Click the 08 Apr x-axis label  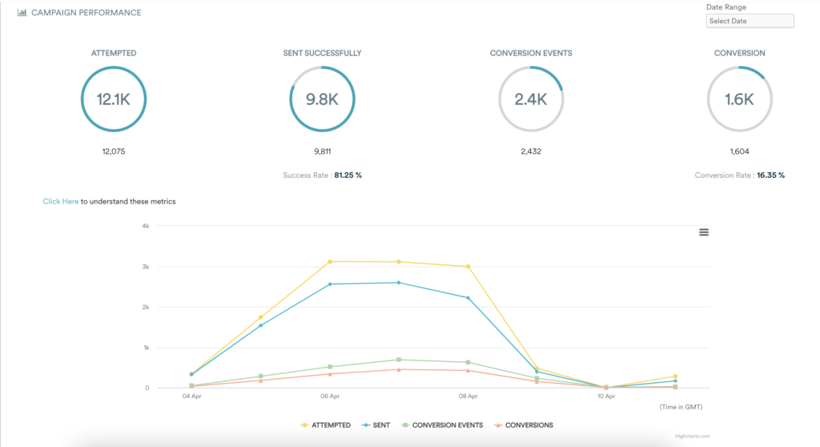[x=468, y=397]
